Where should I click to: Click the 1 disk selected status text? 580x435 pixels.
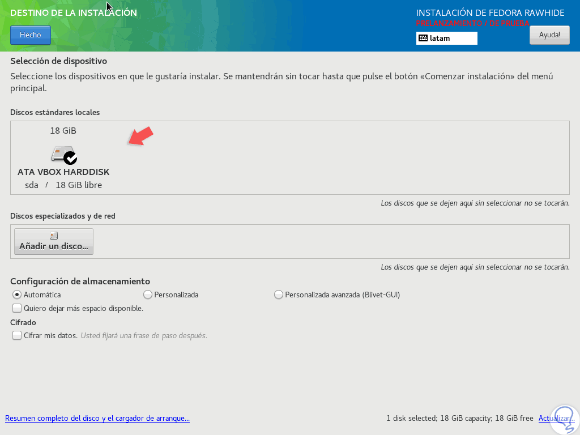[x=460, y=419]
